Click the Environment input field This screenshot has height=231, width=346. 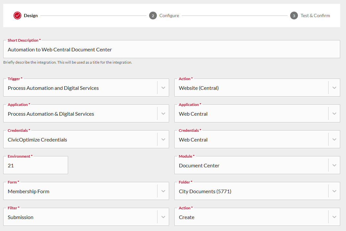pos(36,165)
